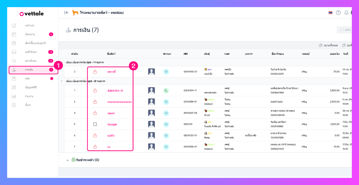The height and width of the screenshot is (185, 359).
Task: Click the hospital name โรงพยาบาลสัตว์ - ทดสอบ
Action: 102,13
